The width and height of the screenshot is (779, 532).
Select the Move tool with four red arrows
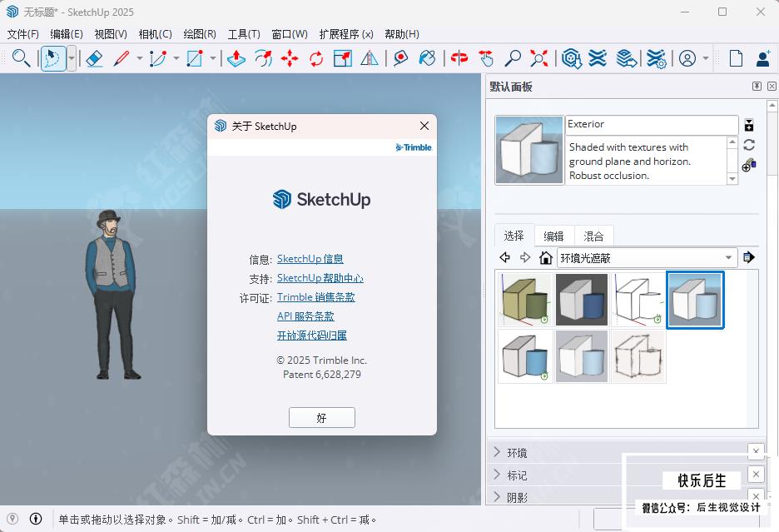click(290, 58)
